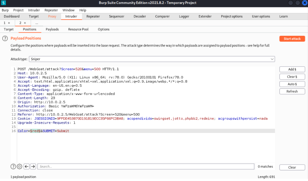Click the Clear search button
The height and width of the screenshot is (181, 308).
click(x=292, y=168)
